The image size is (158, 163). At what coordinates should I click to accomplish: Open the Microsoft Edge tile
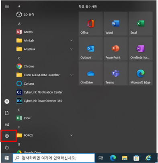click(140, 73)
